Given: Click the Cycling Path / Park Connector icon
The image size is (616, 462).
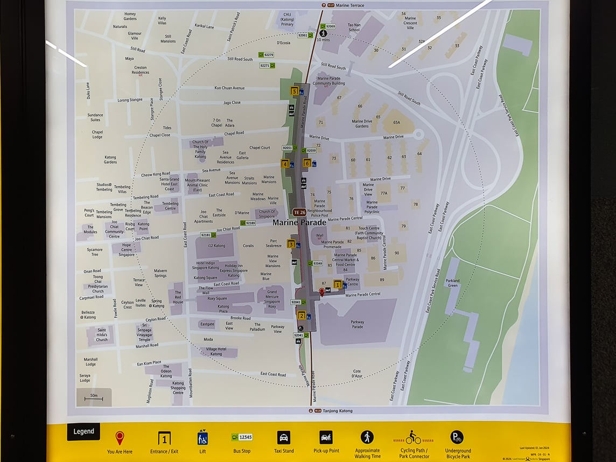Looking at the screenshot, I should pyautogui.click(x=413, y=437).
